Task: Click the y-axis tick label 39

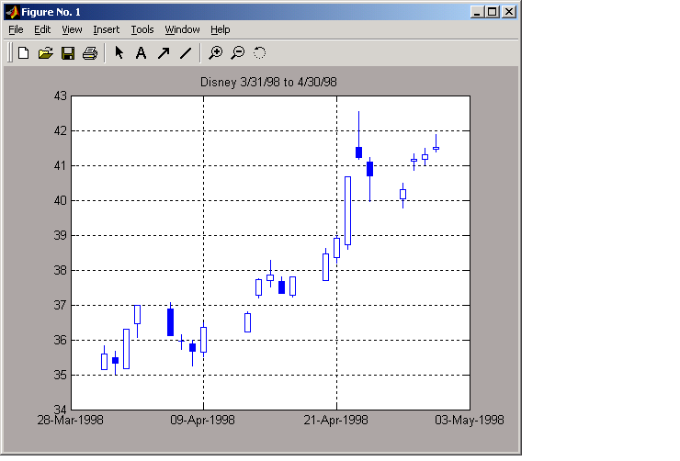Action: [61, 235]
